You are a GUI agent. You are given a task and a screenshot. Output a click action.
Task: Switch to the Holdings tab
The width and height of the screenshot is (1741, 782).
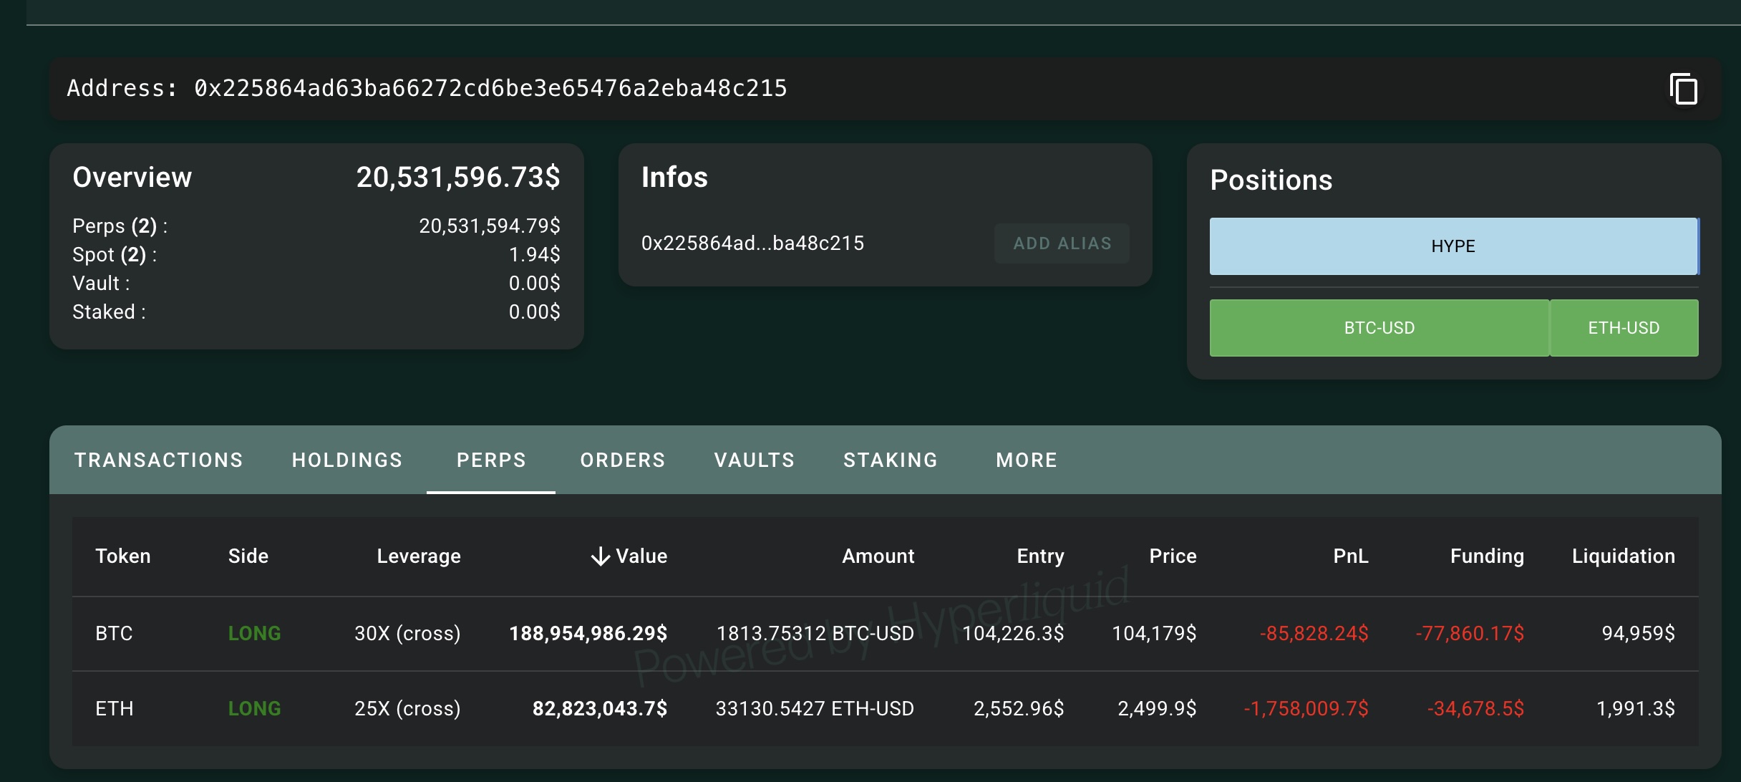(347, 460)
